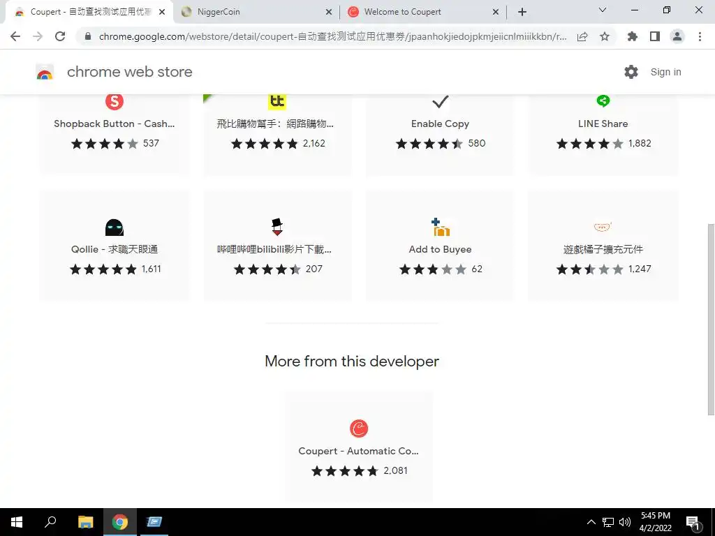This screenshot has width=715, height=536.
Task: Open the Extensions puzzle icon
Action: click(632, 36)
